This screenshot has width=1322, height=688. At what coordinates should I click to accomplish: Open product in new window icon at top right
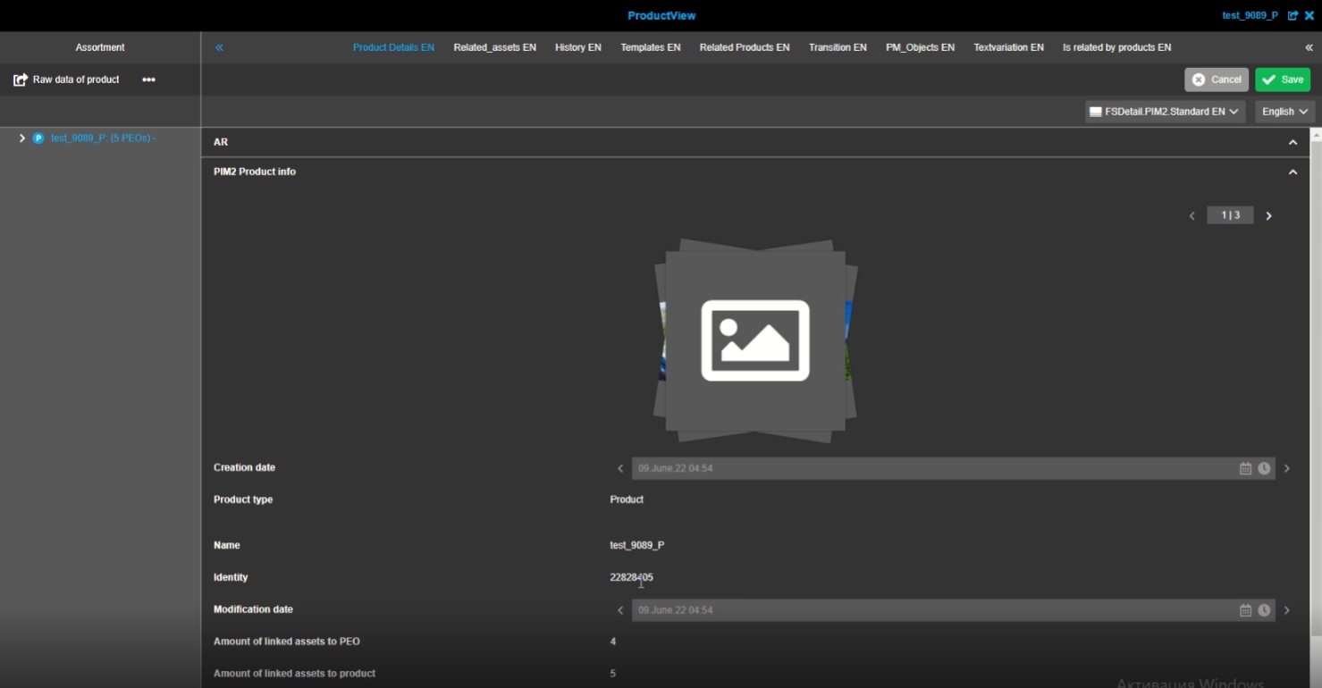click(1293, 16)
